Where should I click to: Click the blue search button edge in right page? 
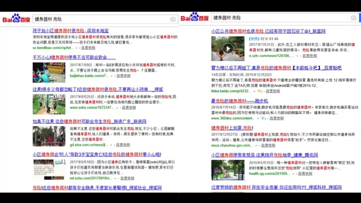[360, 18]
